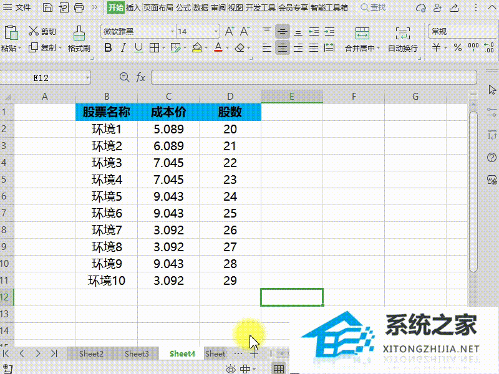Switch to the 插入 Insert tab

(133, 7)
